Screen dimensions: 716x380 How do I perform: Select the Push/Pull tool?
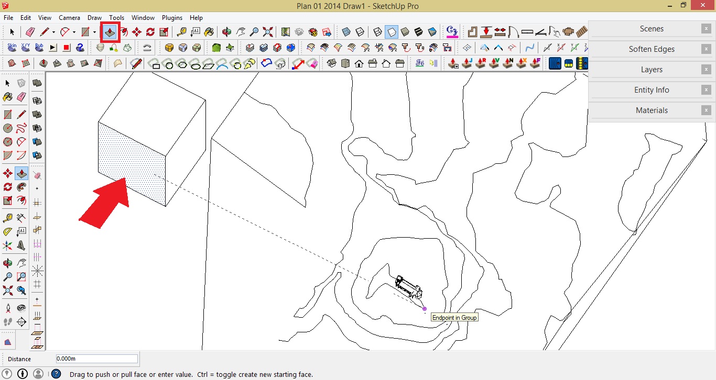pos(110,32)
